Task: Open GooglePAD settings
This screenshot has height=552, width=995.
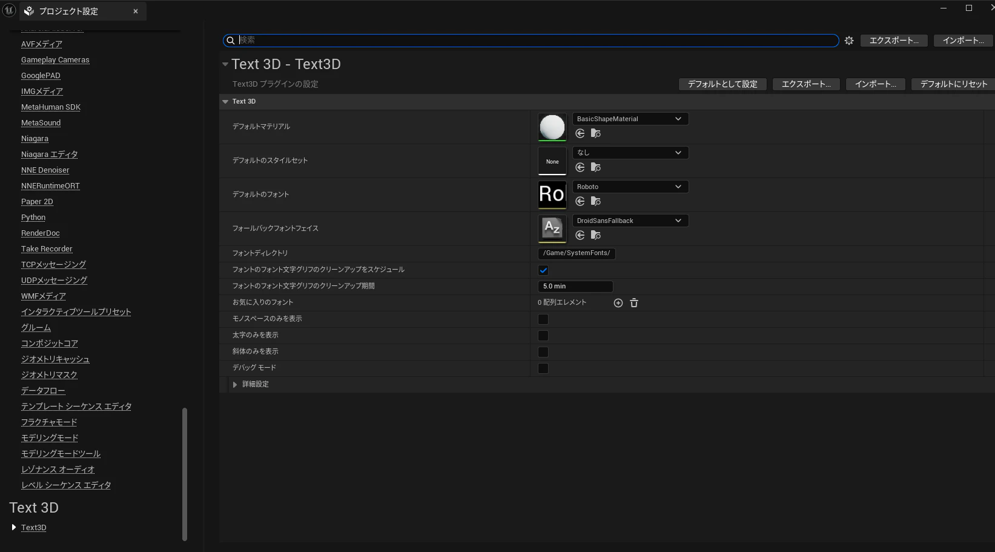Action: 41,75
